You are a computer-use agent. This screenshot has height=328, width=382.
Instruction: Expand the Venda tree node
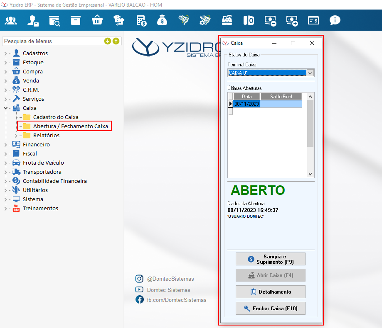(x=5, y=81)
